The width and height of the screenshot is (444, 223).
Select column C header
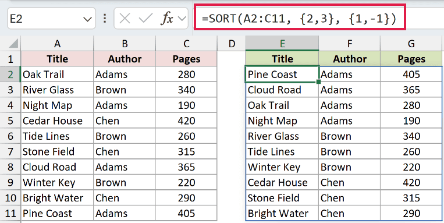pyautogui.click(x=186, y=43)
